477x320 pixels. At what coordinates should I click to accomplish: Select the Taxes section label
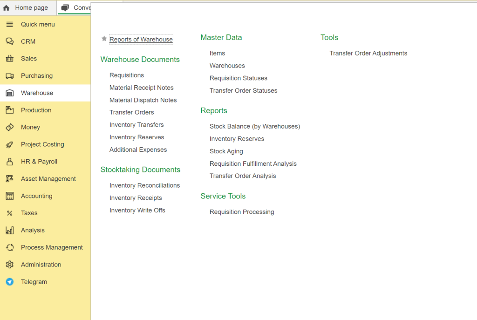pos(29,213)
